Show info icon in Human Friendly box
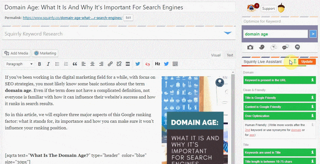This screenshot has width=320, height=164. pos(312,125)
